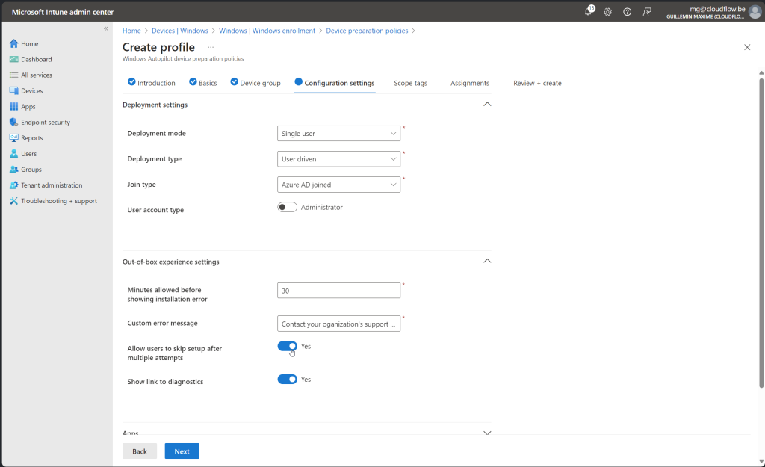Screen dimensions: 765x467
Task: Click the Apps grid icon in sidebar
Action: point(13,106)
